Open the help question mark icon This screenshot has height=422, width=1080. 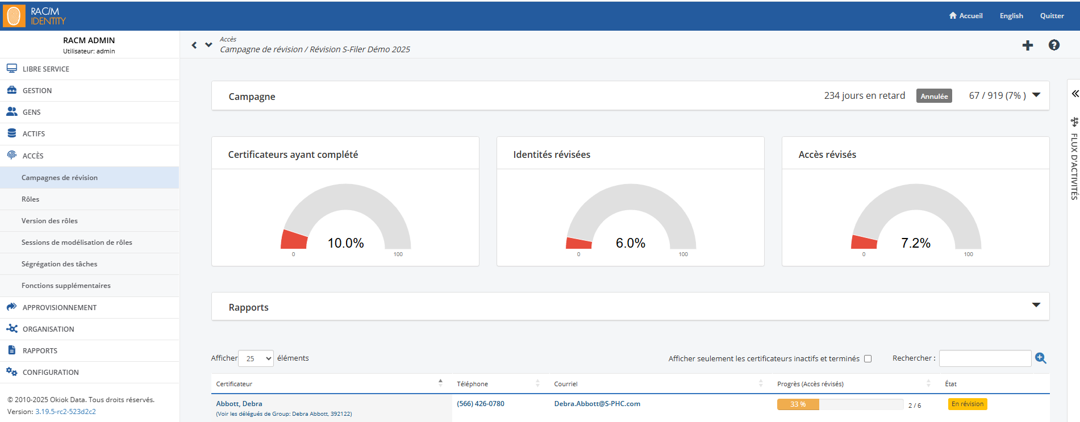coord(1054,45)
